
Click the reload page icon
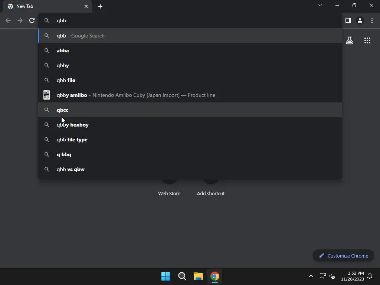32,21
